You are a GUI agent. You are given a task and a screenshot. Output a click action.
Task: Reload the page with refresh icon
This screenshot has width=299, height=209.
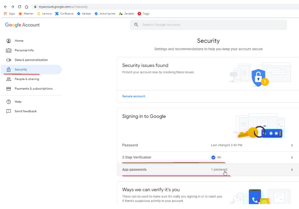[20, 7]
